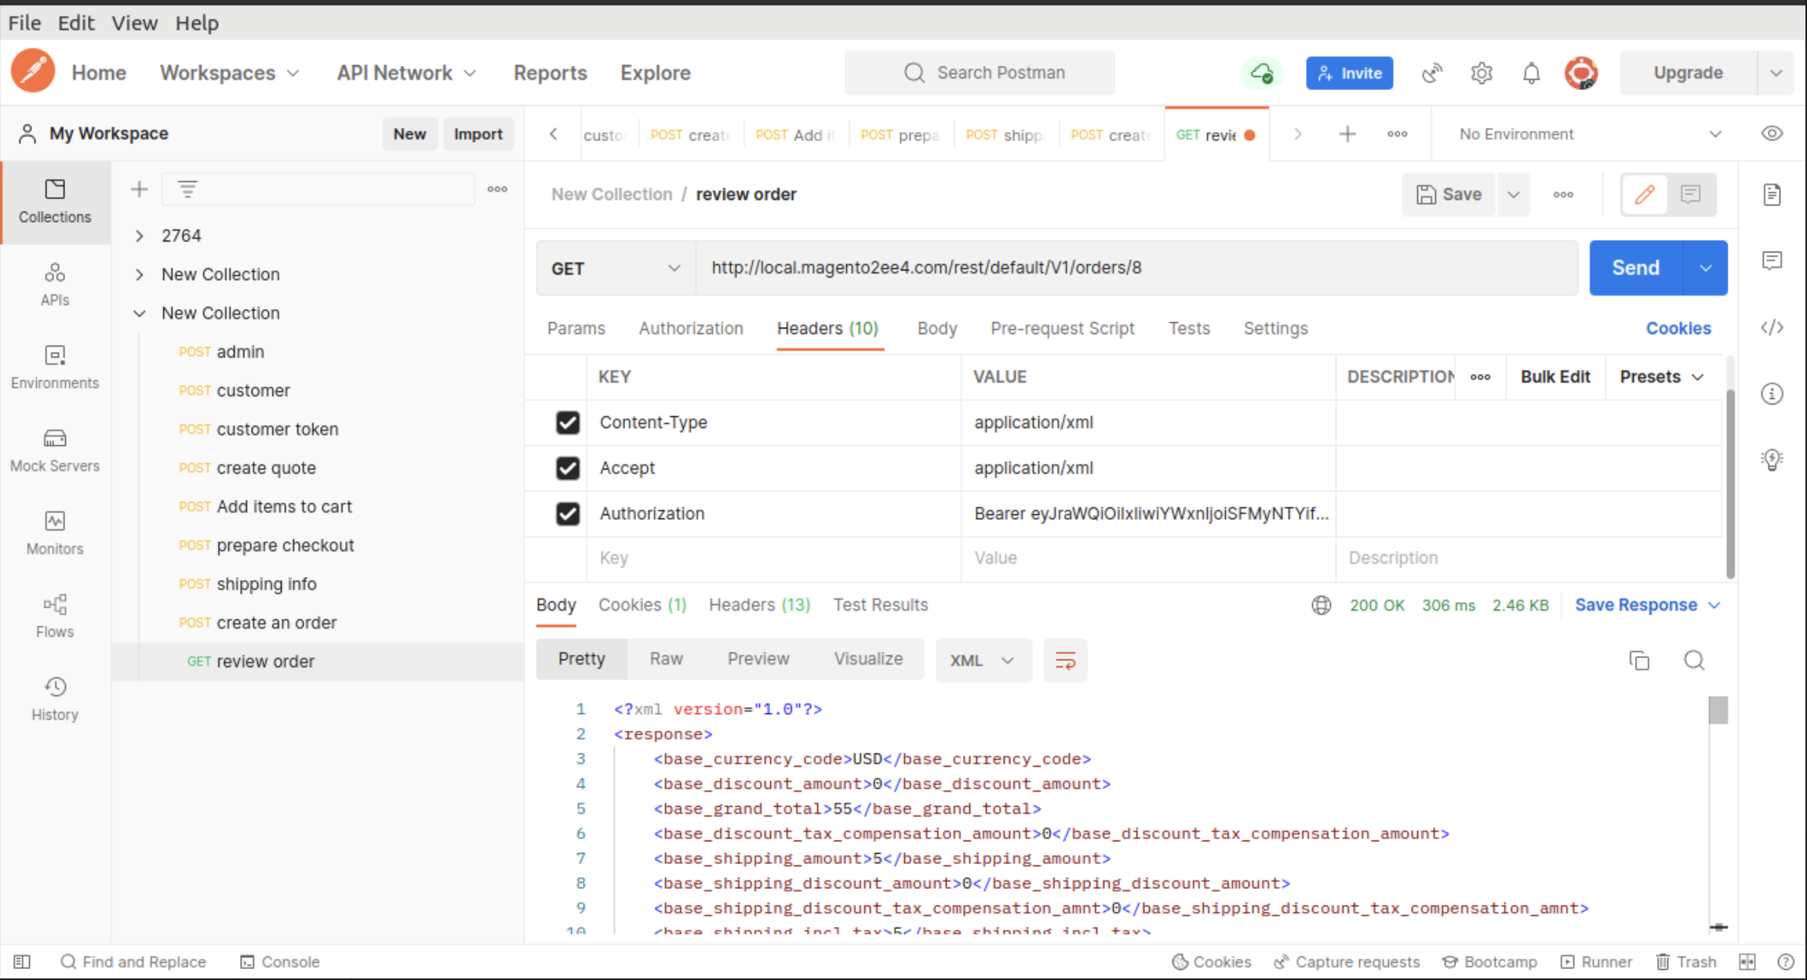Copy the response body
This screenshot has height=980, width=1807.
tap(1639, 660)
